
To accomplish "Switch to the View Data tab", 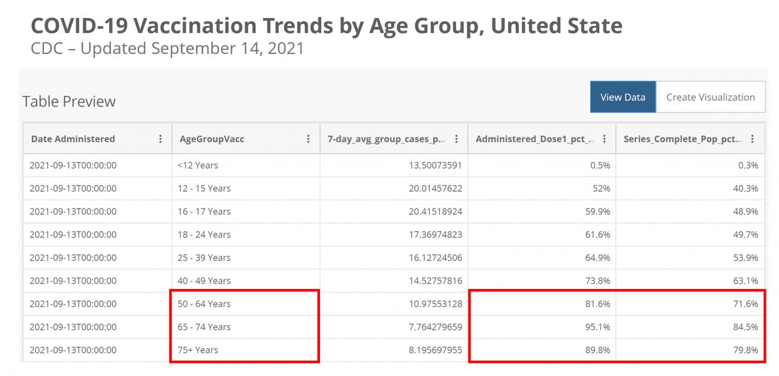I will coord(623,97).
